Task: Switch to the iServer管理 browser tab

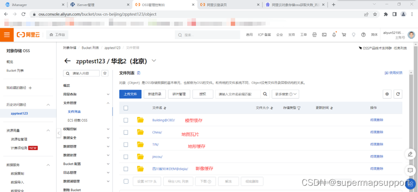Action: [x=100, y=4]
